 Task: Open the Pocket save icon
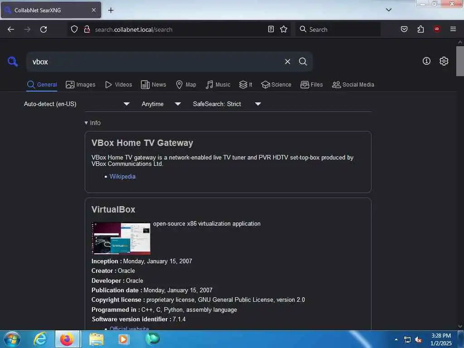[404, 29]
